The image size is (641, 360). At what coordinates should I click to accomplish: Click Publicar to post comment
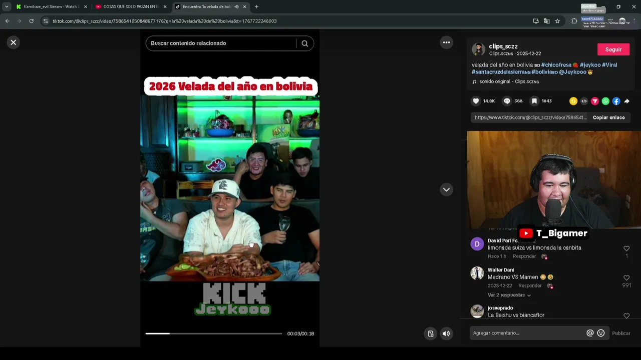(x=621, y=333)
